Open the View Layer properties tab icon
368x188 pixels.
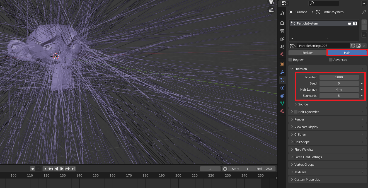pos(282,38)
